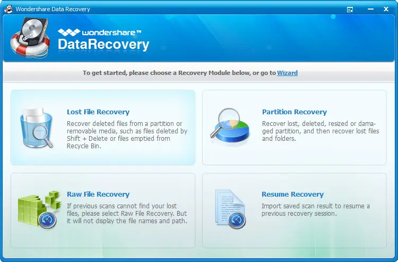Click the Partition Recovery pie chart icon

230,125
